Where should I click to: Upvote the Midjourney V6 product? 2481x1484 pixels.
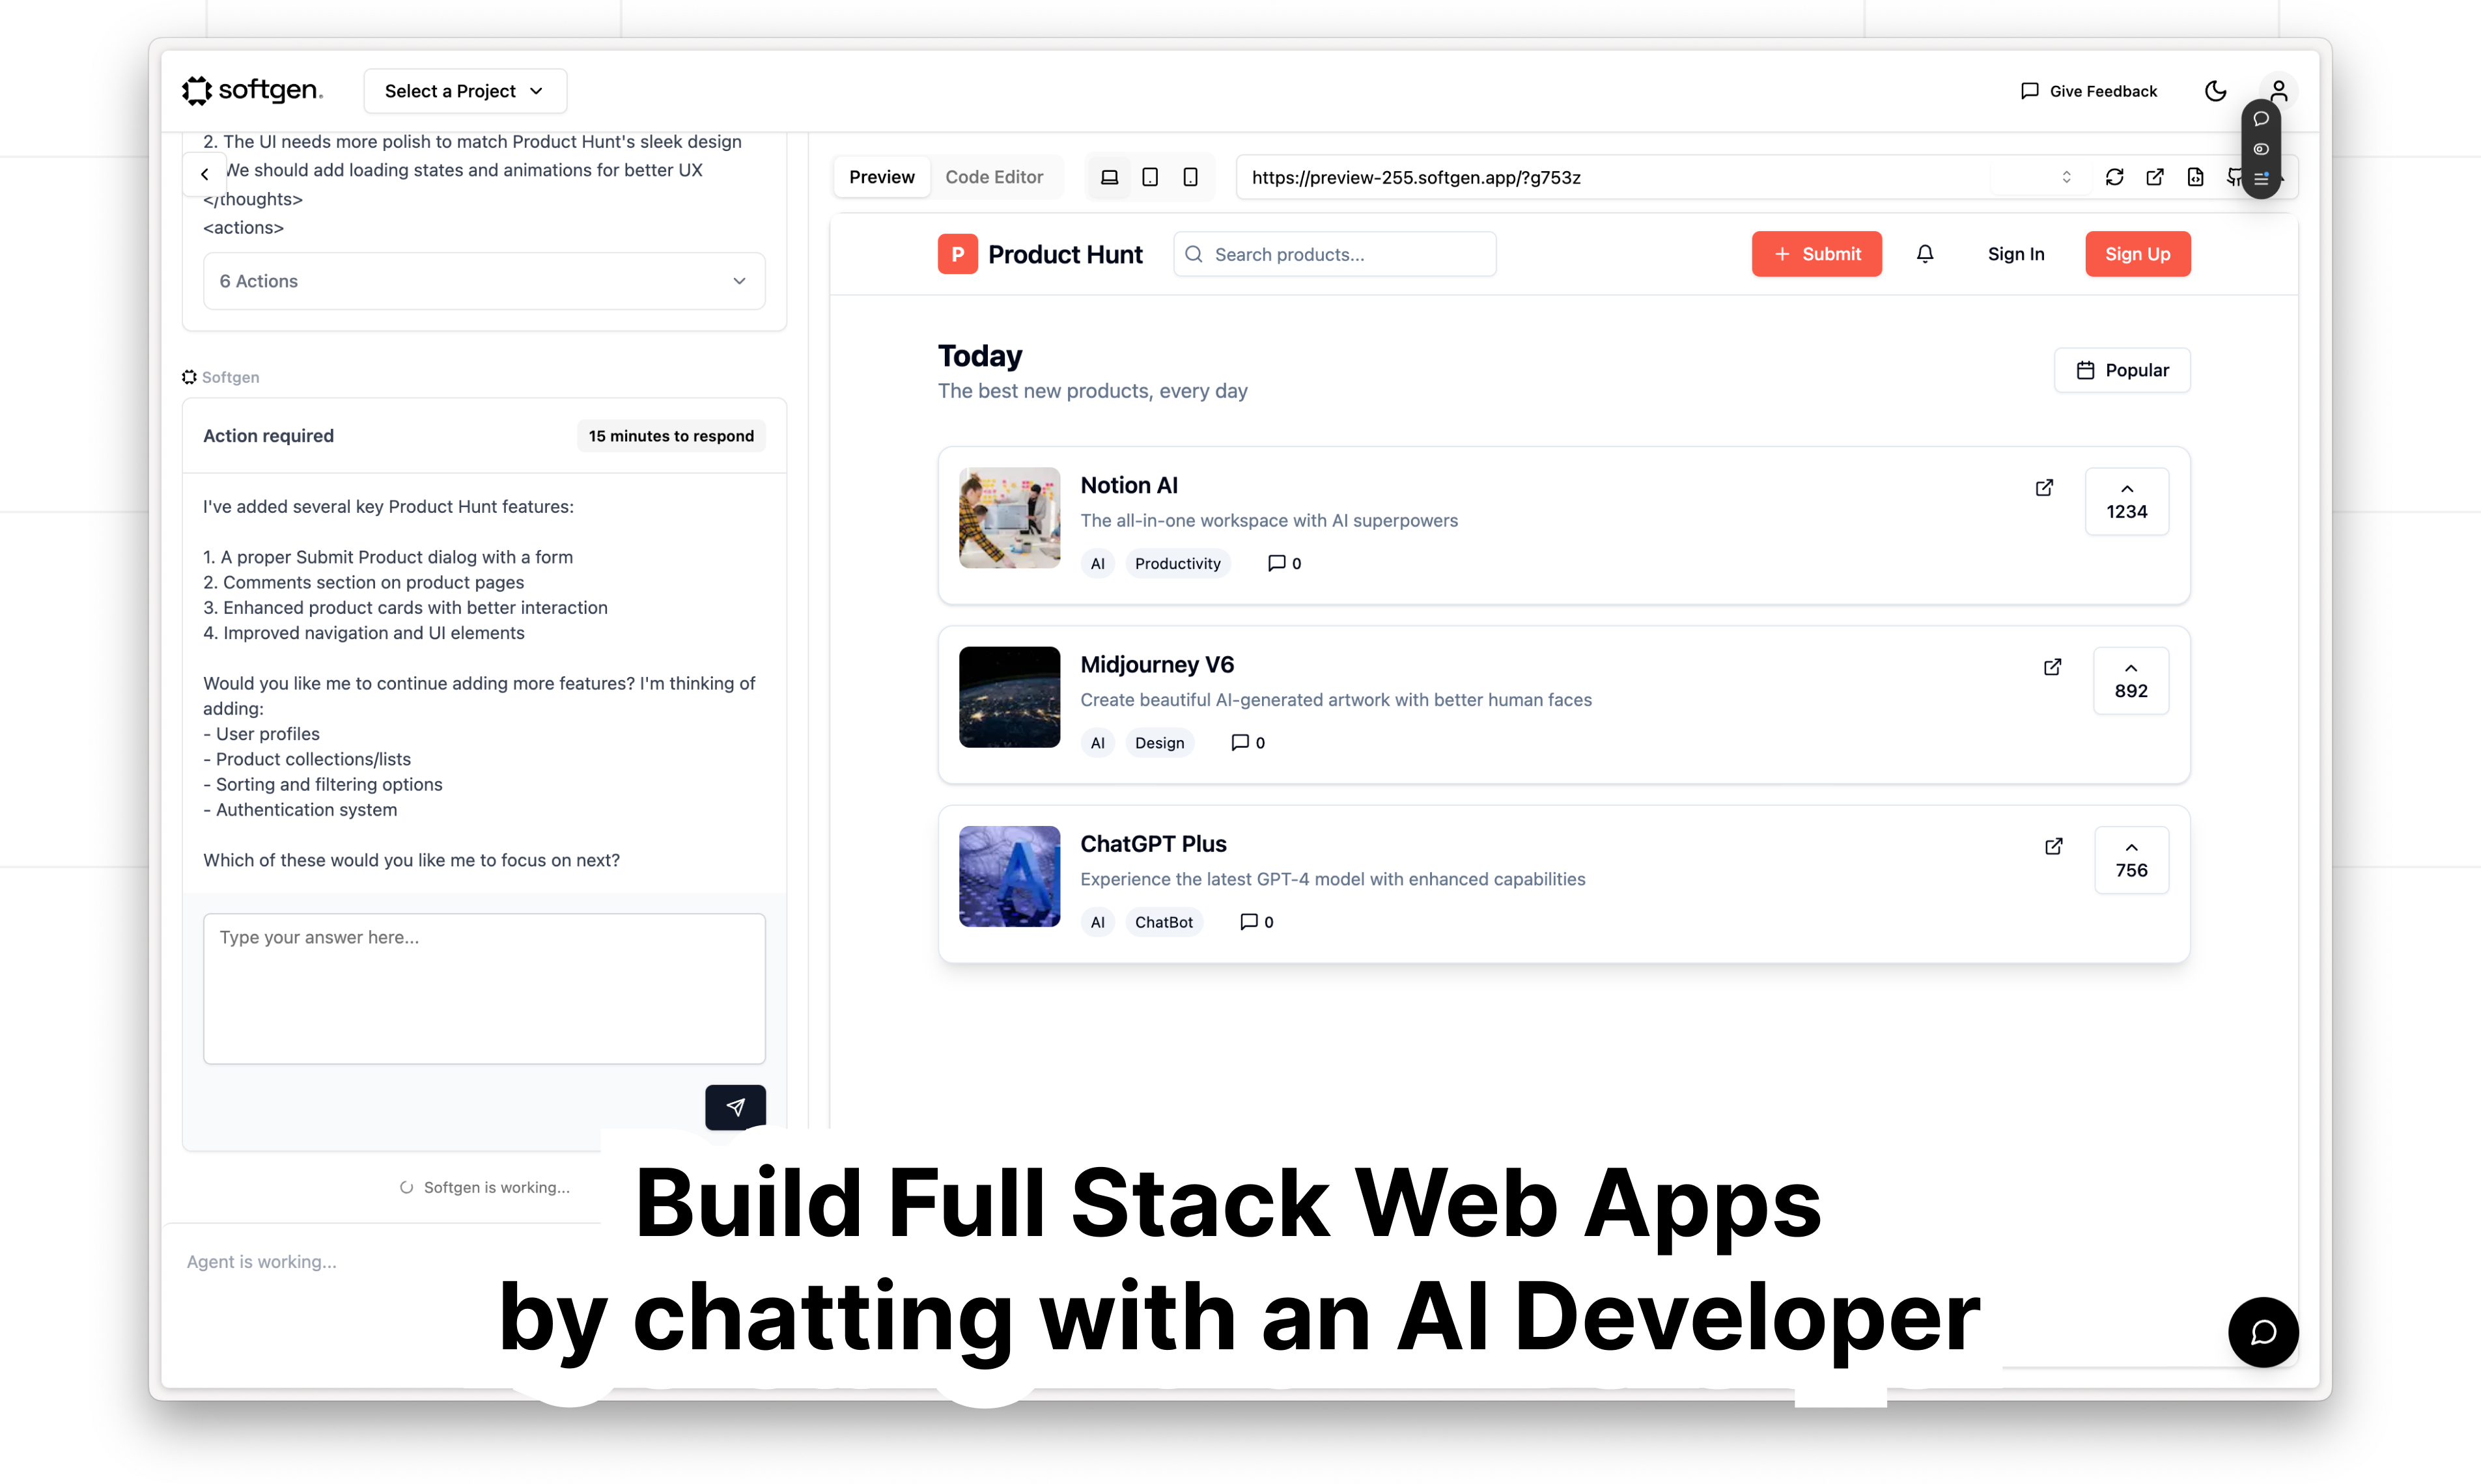pyautogui.click(x=2131, y=680)
